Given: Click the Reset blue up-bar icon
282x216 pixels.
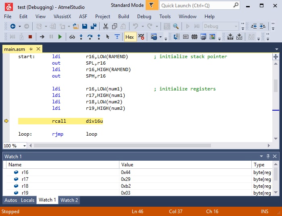Looking at the screenshot, I should click(x=117, y=37).
